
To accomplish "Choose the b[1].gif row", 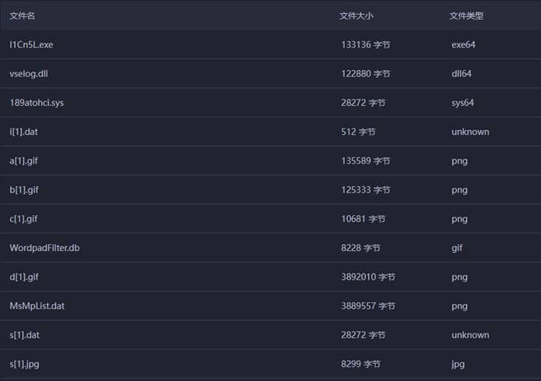I will click(271, 189).
